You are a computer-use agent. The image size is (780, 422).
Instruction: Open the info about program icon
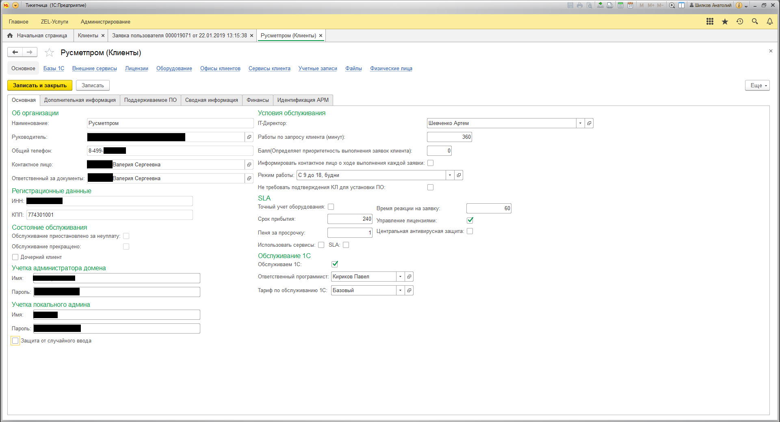[739, 5]
